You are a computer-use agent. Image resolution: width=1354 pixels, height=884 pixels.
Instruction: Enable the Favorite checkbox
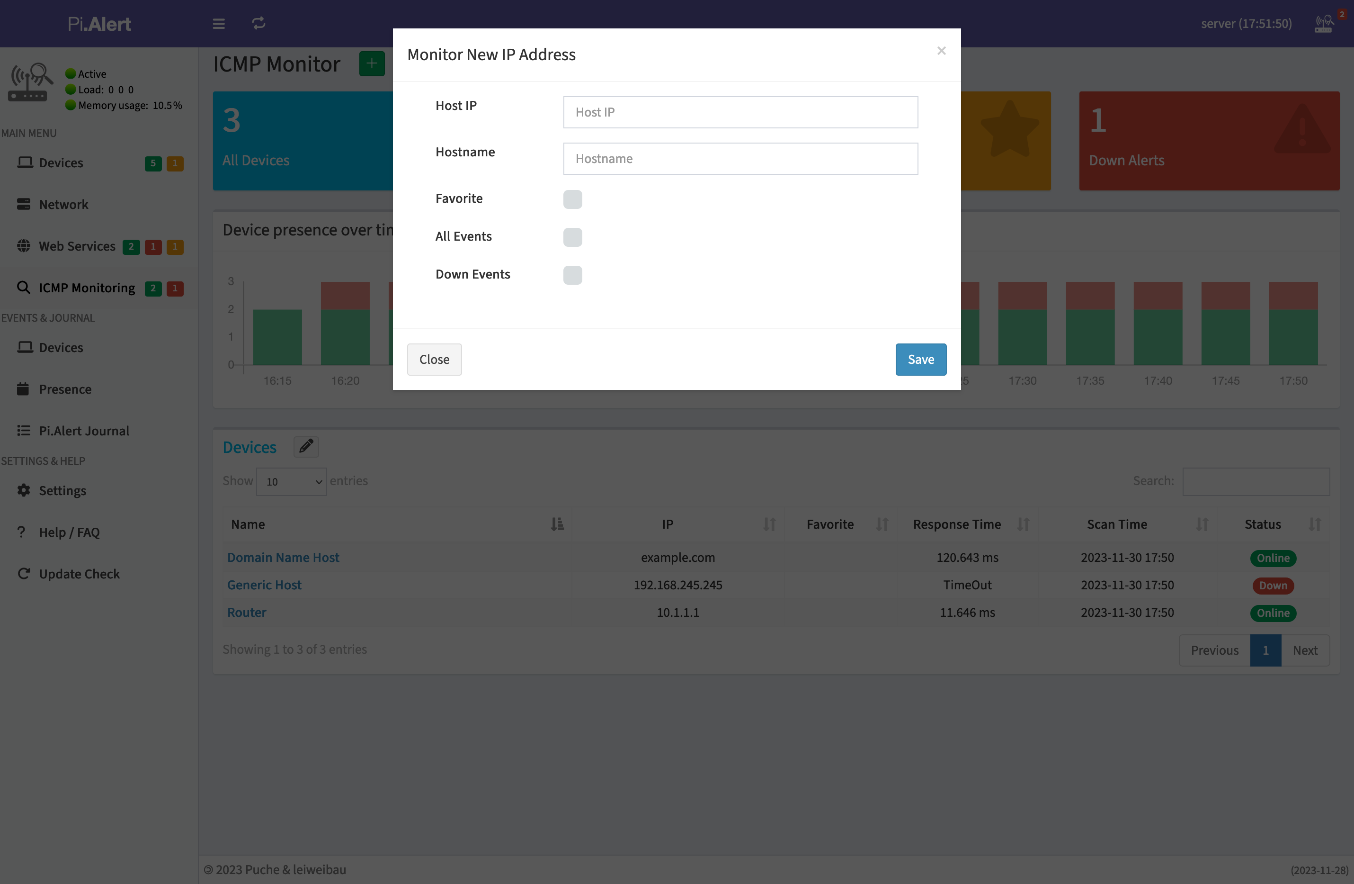coord(572,199)
